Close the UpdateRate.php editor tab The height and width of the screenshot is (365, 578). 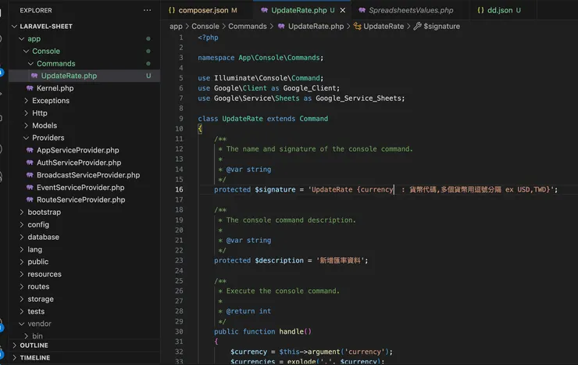point(343,10)
